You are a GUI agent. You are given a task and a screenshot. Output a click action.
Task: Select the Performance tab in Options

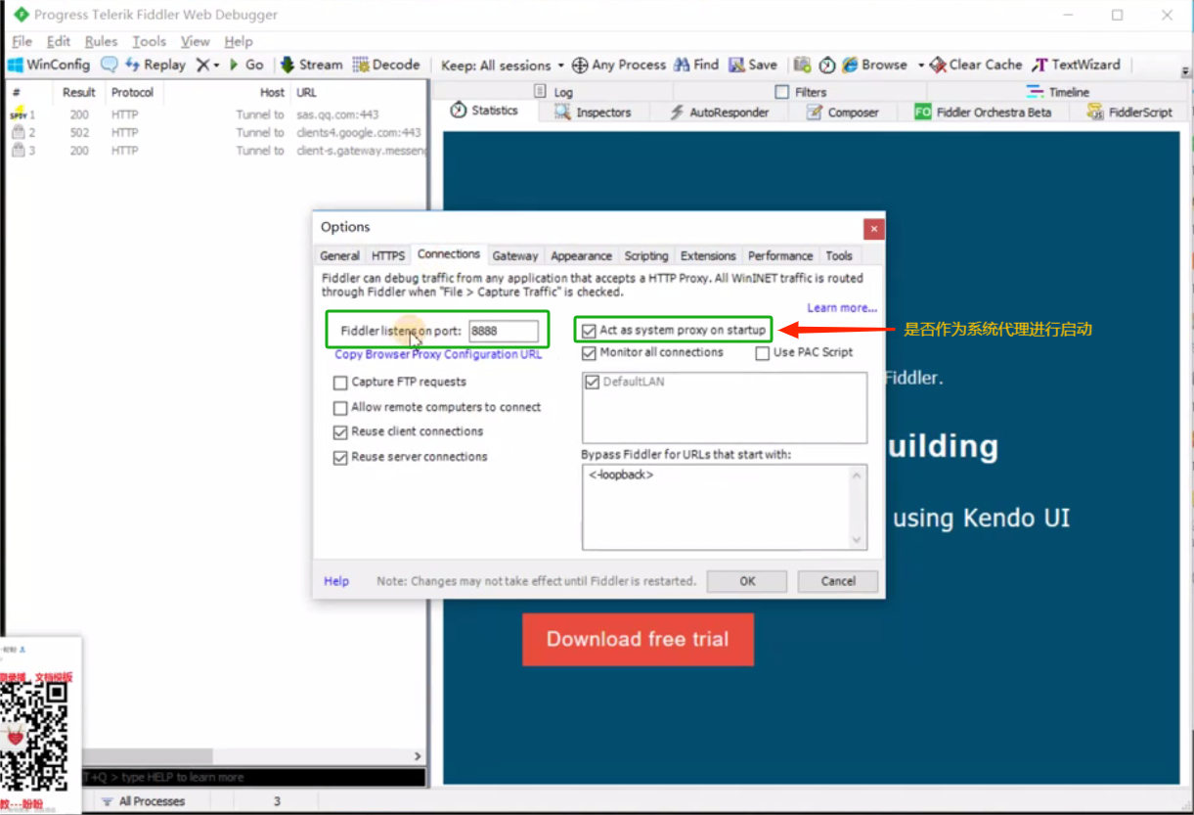pyautogui.click(x=780, y=255)
